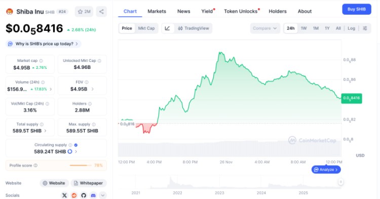380x199 pixels.
Task: Open the Markets tab
Action: (x=157, y=11)
